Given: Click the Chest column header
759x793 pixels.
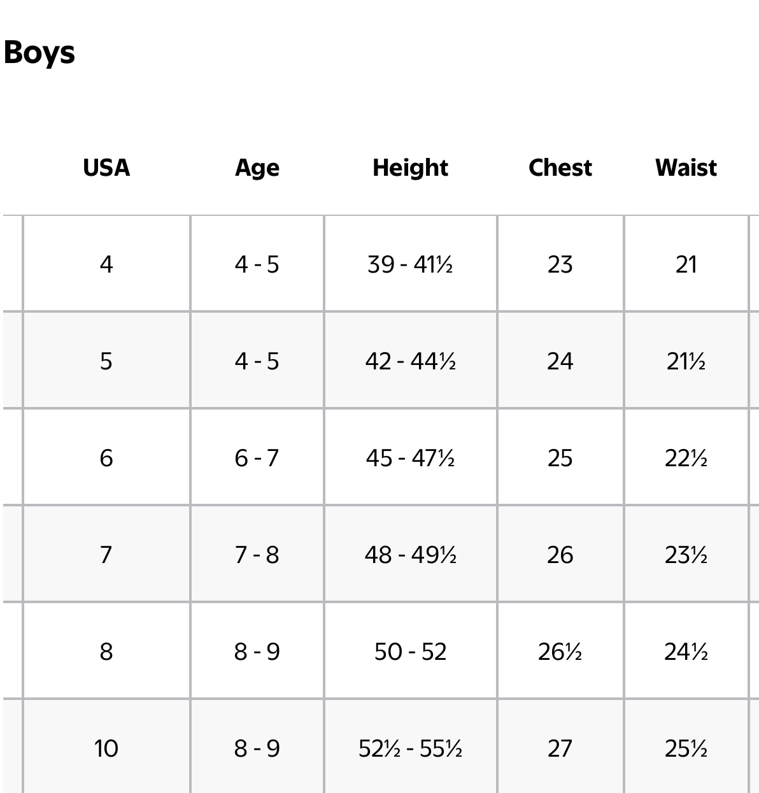Looking at the screenshot, I should [x=560, y=168].
